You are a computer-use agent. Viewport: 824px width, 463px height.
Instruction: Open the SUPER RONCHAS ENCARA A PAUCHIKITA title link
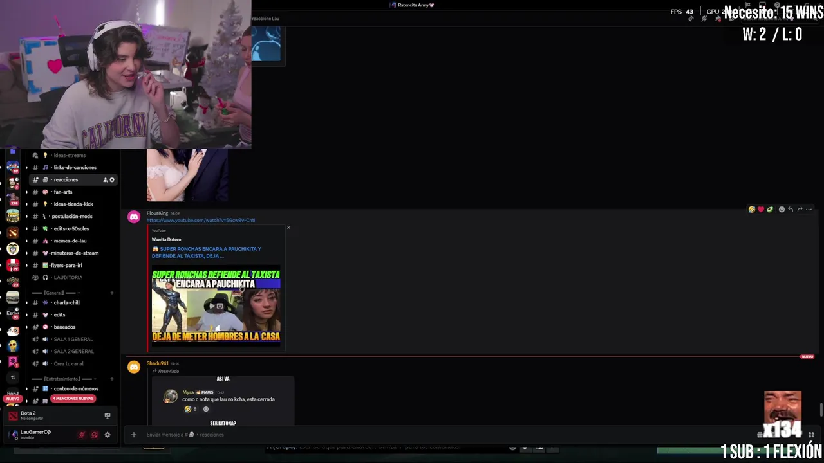point(207,252)
